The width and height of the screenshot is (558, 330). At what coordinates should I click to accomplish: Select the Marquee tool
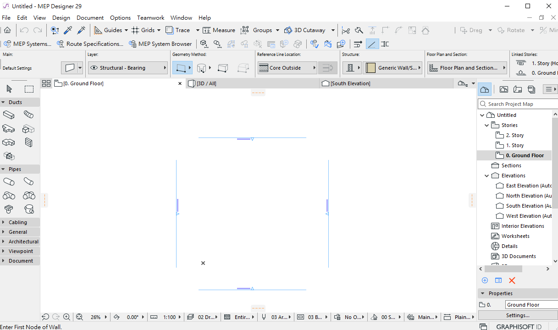click(29, 89)
